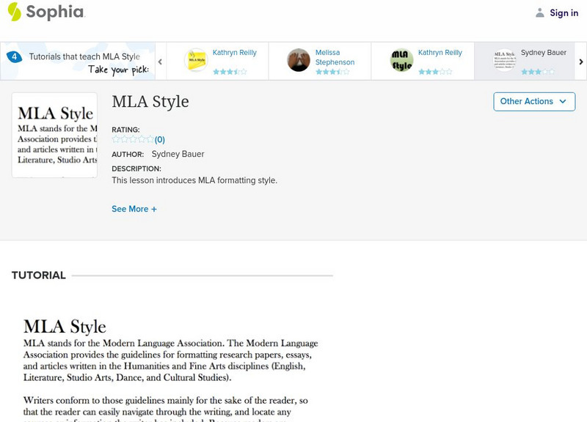
Task: Click the large MLA Style preview thumbnail
Action: 54,135
